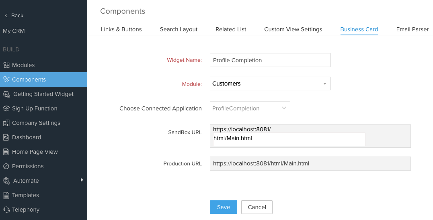Image resolution: width=433 pixels, height=220 pixels.
Task: Click the Modules grid icon in sidebar
Action: [6, 65]
